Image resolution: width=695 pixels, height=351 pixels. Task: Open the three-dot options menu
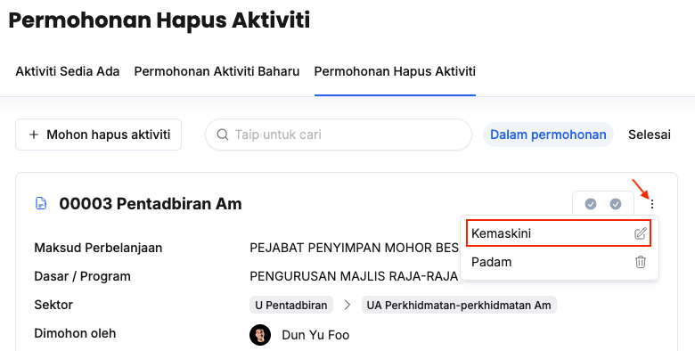(x=652, y=204)
